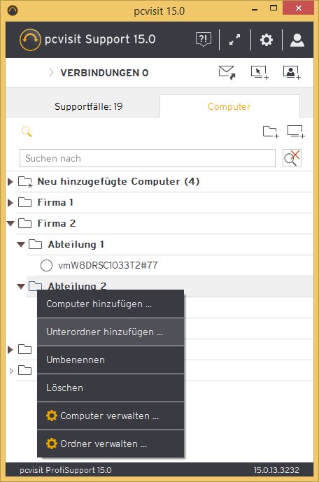This screenshot has width=319, height=482.
Task: Open settings via the gear icon
Action: [x=267, y=40]
